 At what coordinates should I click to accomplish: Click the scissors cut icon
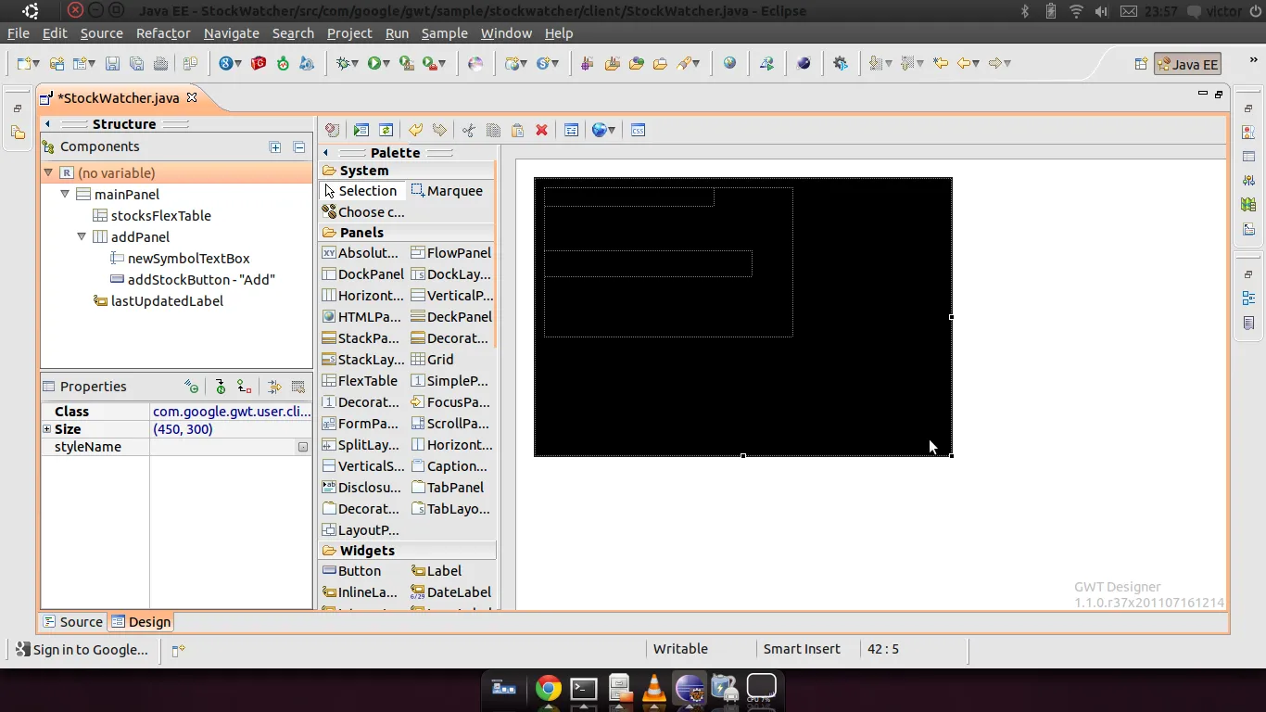coord(469,131)
